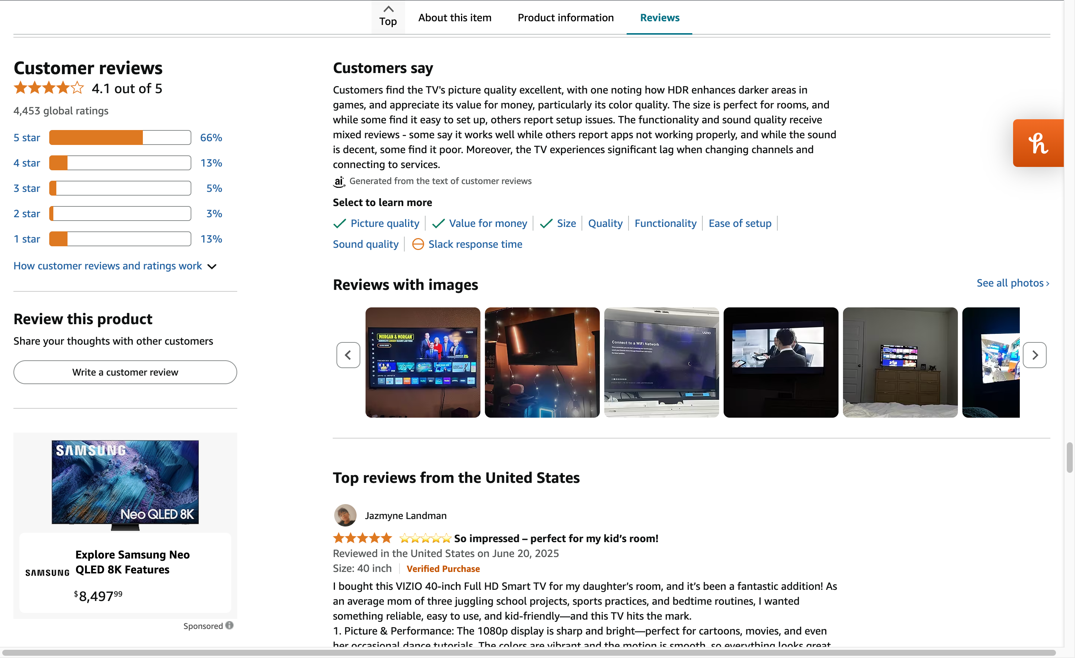The height and width of the screenshot is (658, 1075).
Task: Click Write a customer review button
Action: [x=125, y=372]
